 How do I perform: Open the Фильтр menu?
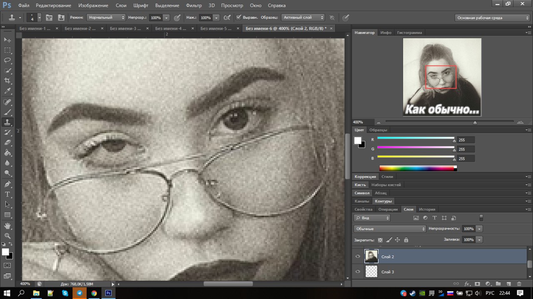tap(194, 5)
